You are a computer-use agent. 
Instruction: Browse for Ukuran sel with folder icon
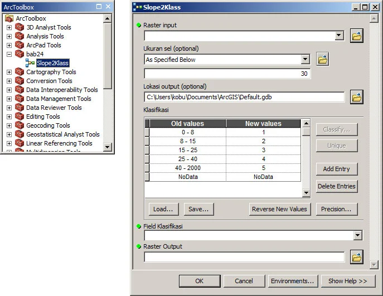(x=322, y=59)
